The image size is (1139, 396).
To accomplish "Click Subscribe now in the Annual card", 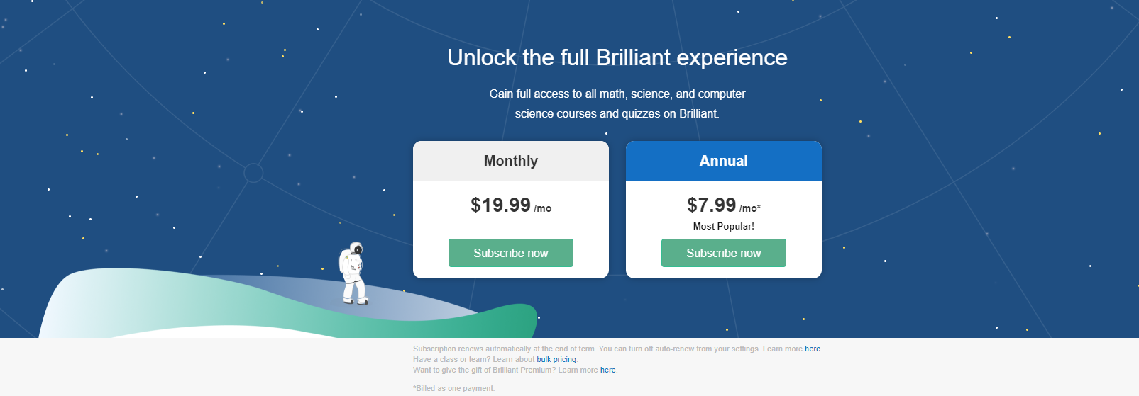I will (723, 253).
